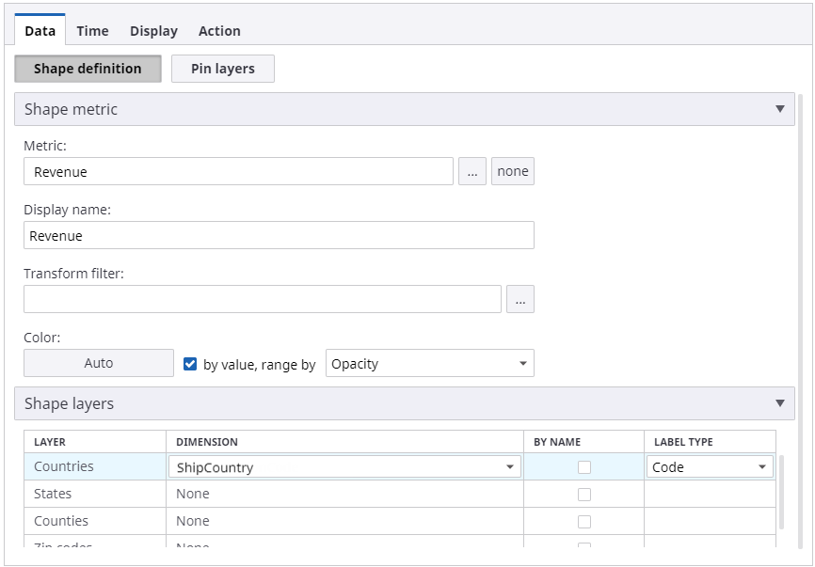The image size is (815, 567).
Task: Open transform filter ellipsis button
Action: coord(520,300)
